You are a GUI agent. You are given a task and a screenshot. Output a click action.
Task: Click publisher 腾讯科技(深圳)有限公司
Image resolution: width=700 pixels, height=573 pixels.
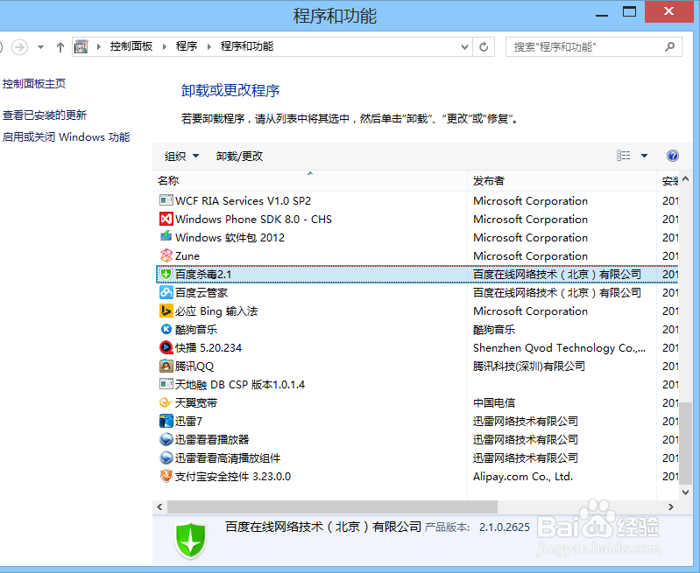tap(529, 366)
